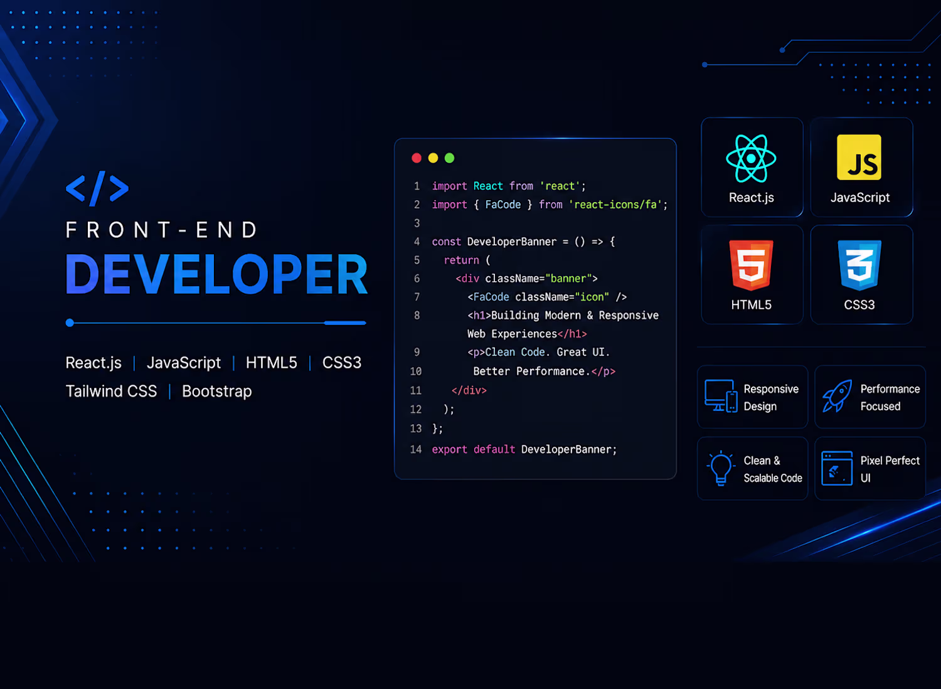Click "CSS3" in the skills list under DEVELOPER

click(342, 363)
